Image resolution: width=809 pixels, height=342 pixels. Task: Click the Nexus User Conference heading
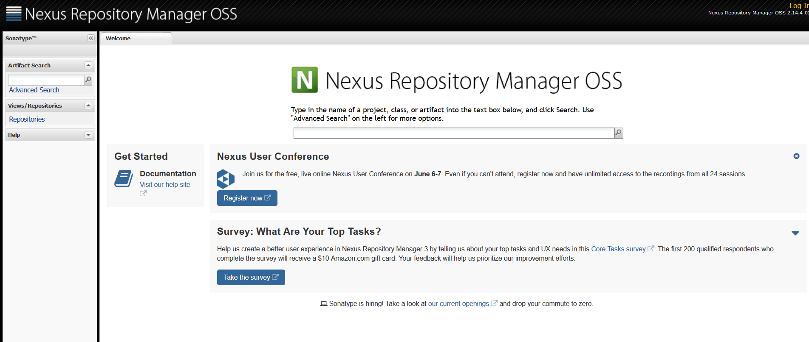tap(273, 156)
